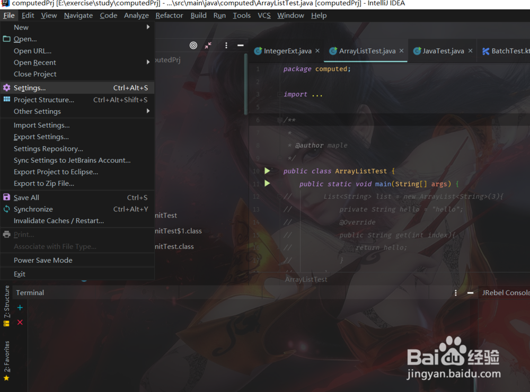The image size is (530, 392).
Task: Choose Export Project to Eclipse...
Action: (x=77, y=172)
